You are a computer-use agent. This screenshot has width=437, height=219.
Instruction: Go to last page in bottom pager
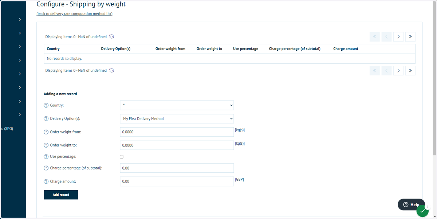pos(410,71)
